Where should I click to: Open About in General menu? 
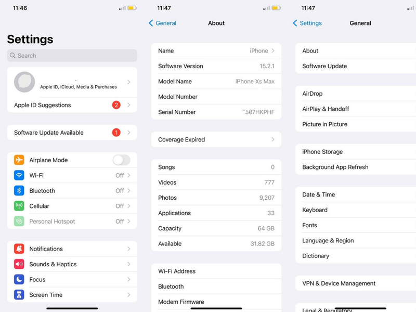click(356, 50)
